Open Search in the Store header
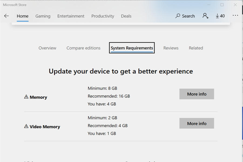This screenshot has height=162, width=243. [x=185, y=16]
